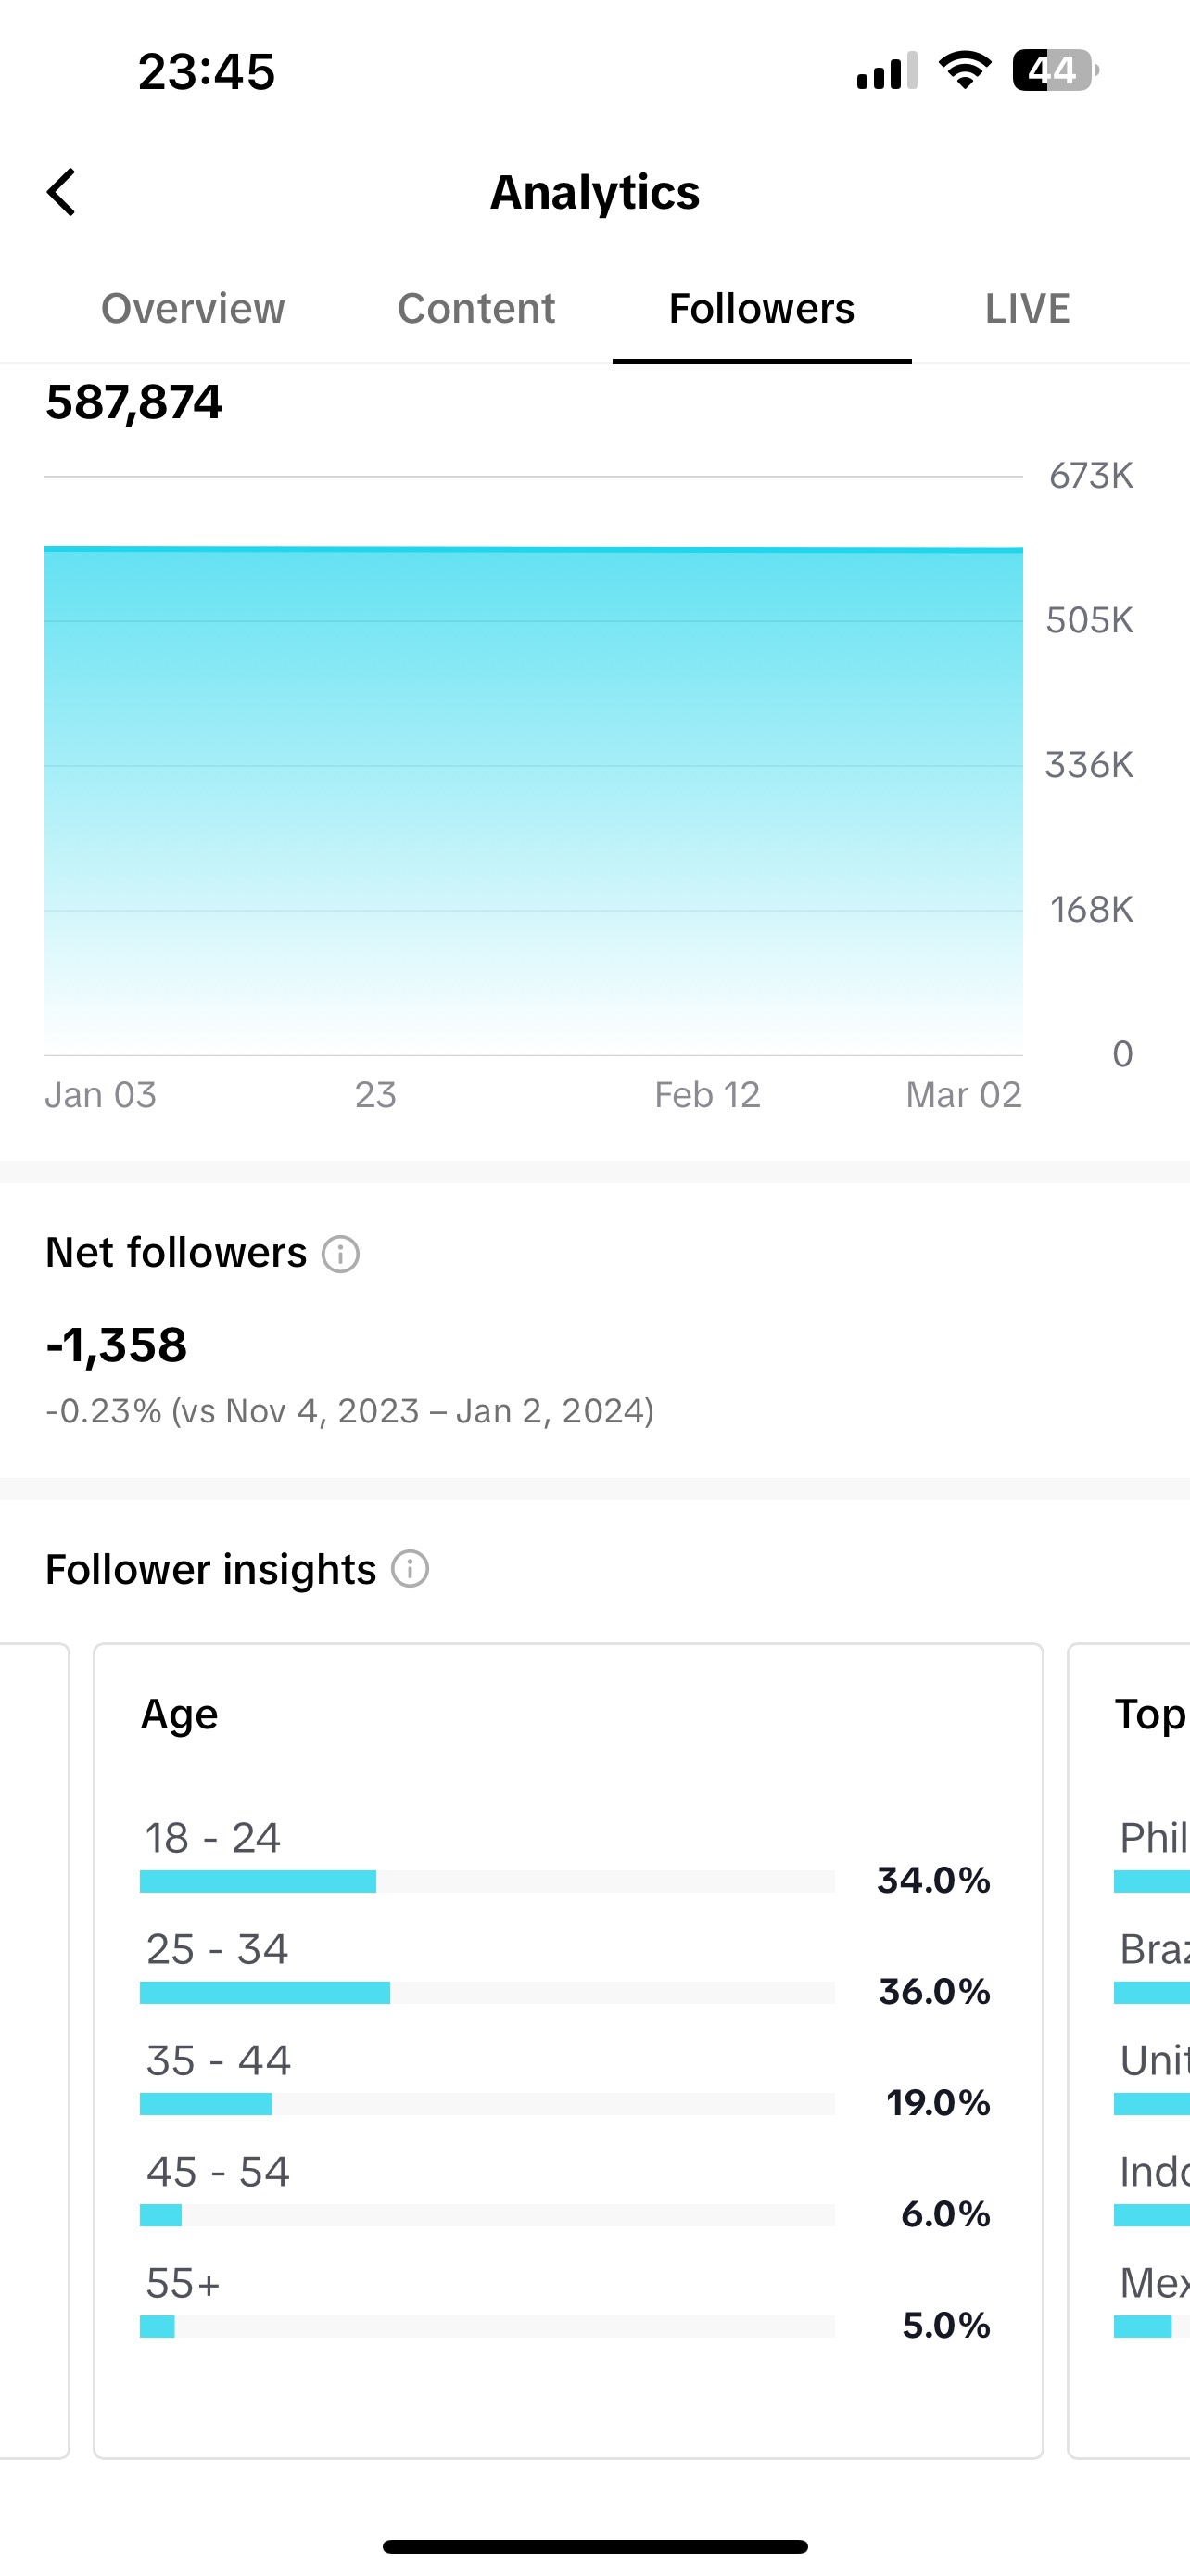This screenshot has height=2576, width=1190.
Task: Tap the partially hidden card on left
Action: pos(34,2050)
